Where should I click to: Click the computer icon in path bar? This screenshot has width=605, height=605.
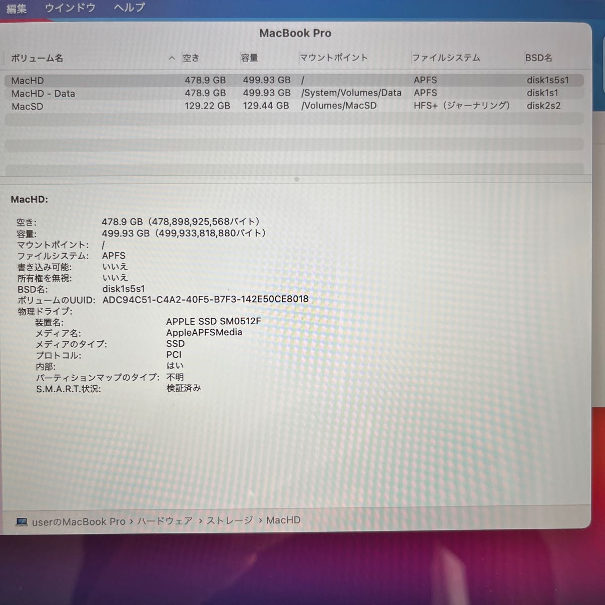22,522
